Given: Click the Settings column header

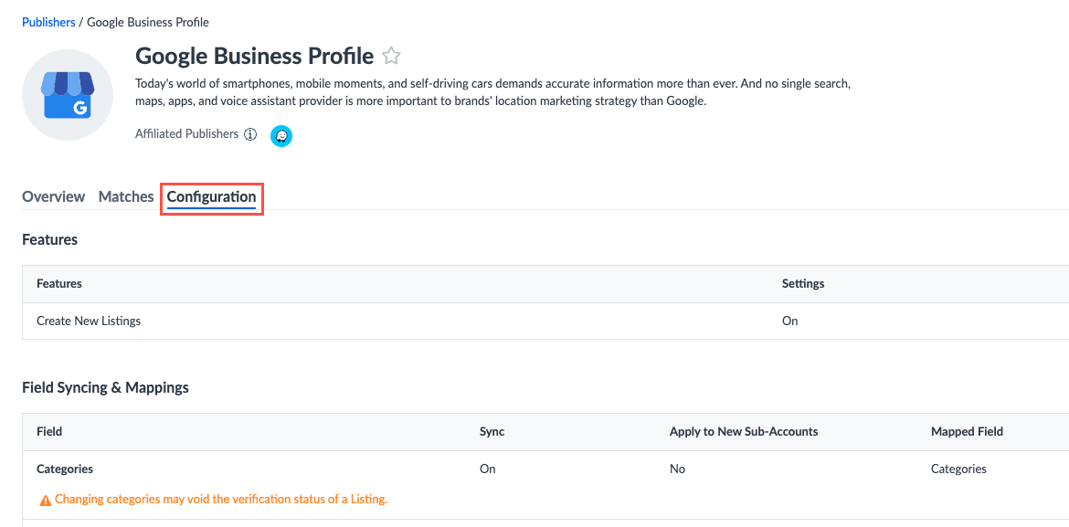Looking at the screenshot, I should [803, 283].
